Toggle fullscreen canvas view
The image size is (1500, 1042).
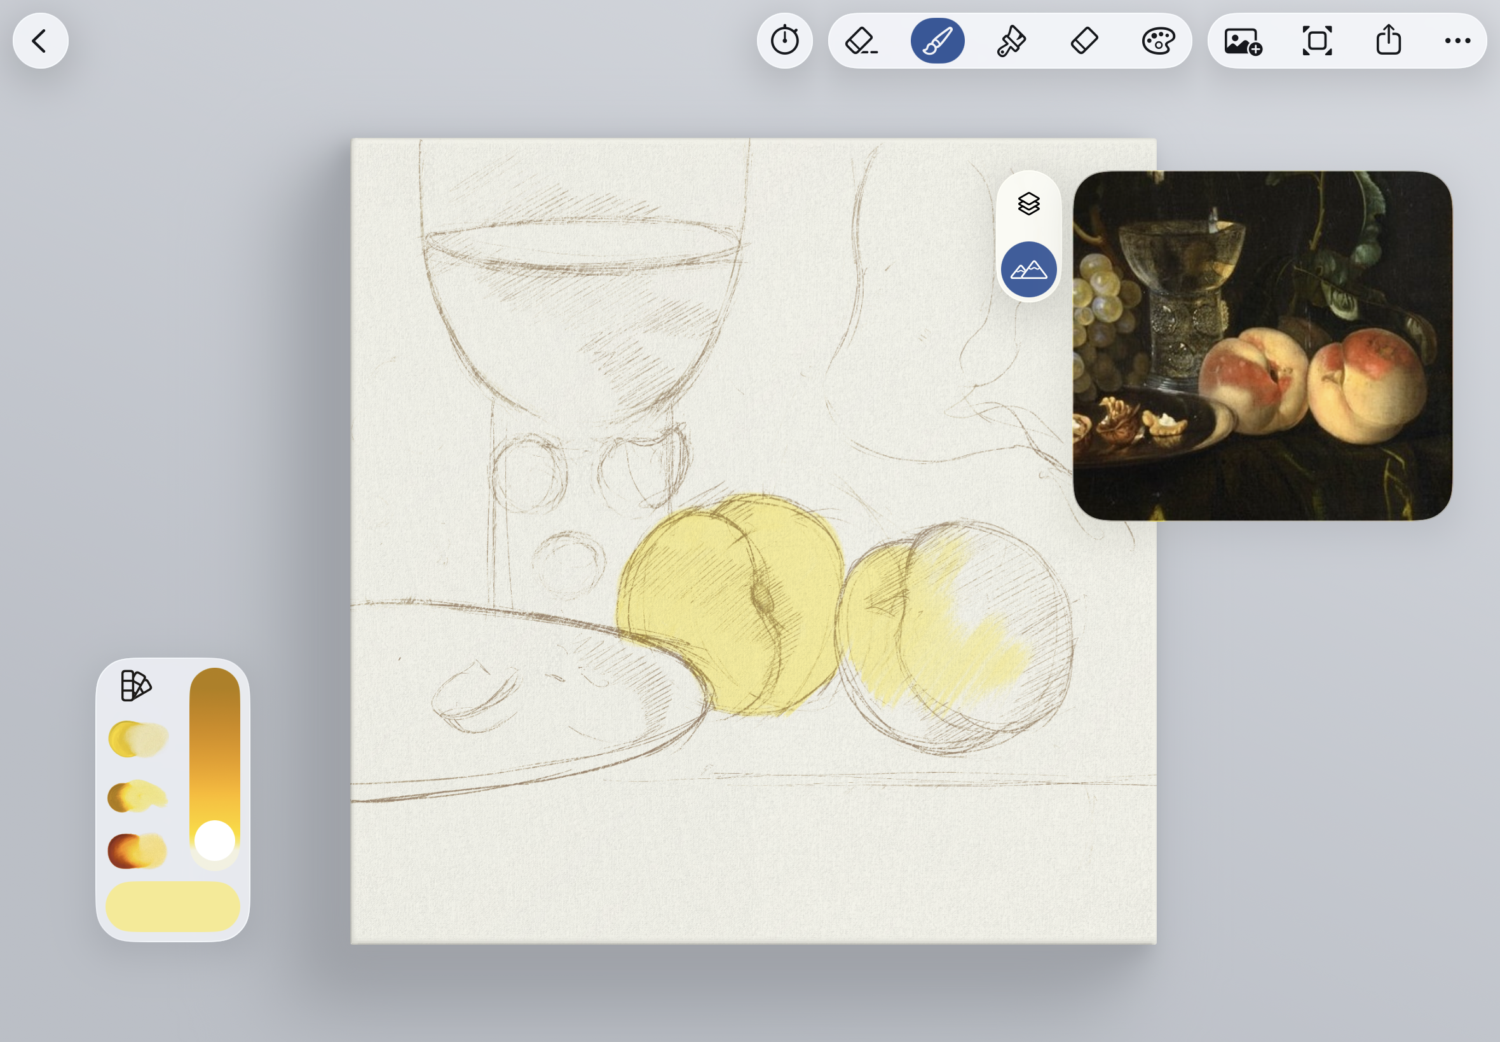1316,41
